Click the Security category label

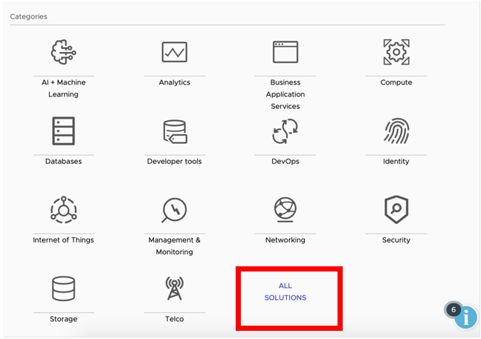(x=396, y=240)
